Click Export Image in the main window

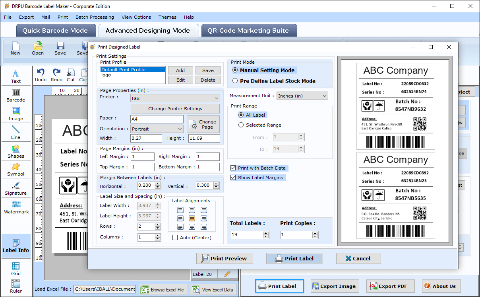tap(335, 286)
